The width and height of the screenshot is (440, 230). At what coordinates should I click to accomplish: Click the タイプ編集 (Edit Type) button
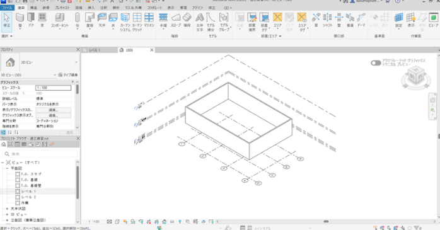68,75
